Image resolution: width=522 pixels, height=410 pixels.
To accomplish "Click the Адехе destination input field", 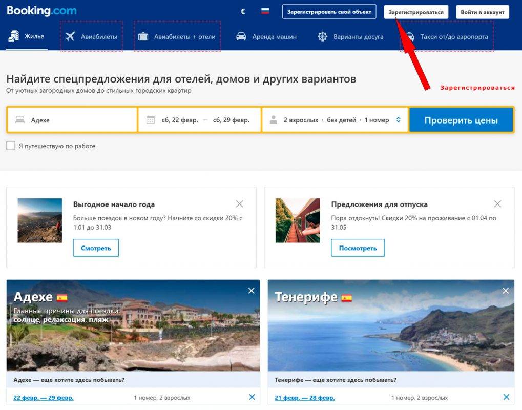I will [x=77, y=120].
